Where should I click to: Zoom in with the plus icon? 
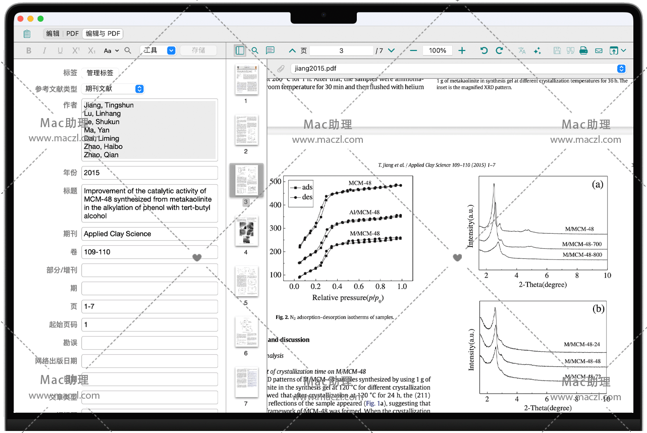click(x=462, y=50)
